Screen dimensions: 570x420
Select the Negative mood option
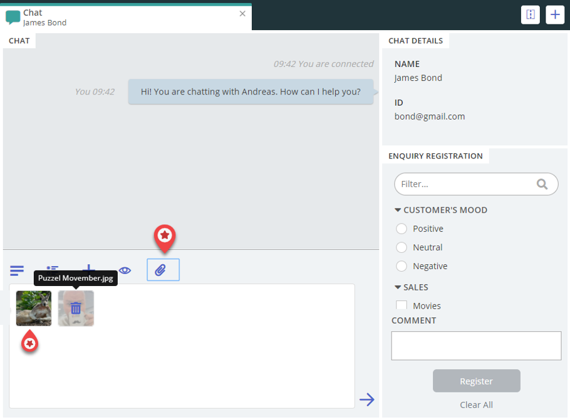tap(402, 267)
